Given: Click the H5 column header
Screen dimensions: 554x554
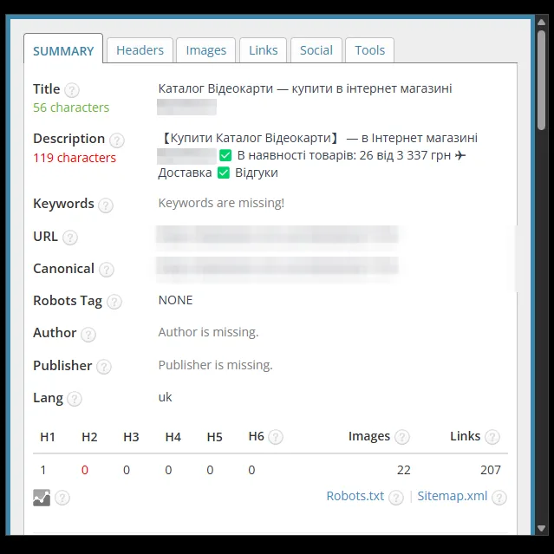Looking at the screenshot, I should tap(214, 438).
